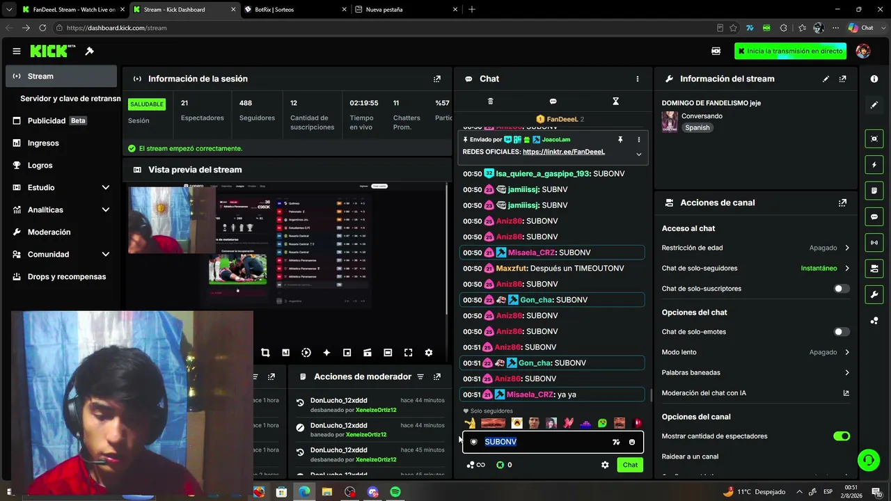Open Moderación del chat con IA link
This screenshot has width=891, height=501.
tap(756, 393)
